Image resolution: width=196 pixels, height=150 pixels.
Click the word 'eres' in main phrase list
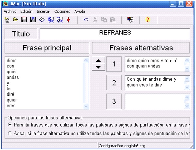[x=11, y=106]
